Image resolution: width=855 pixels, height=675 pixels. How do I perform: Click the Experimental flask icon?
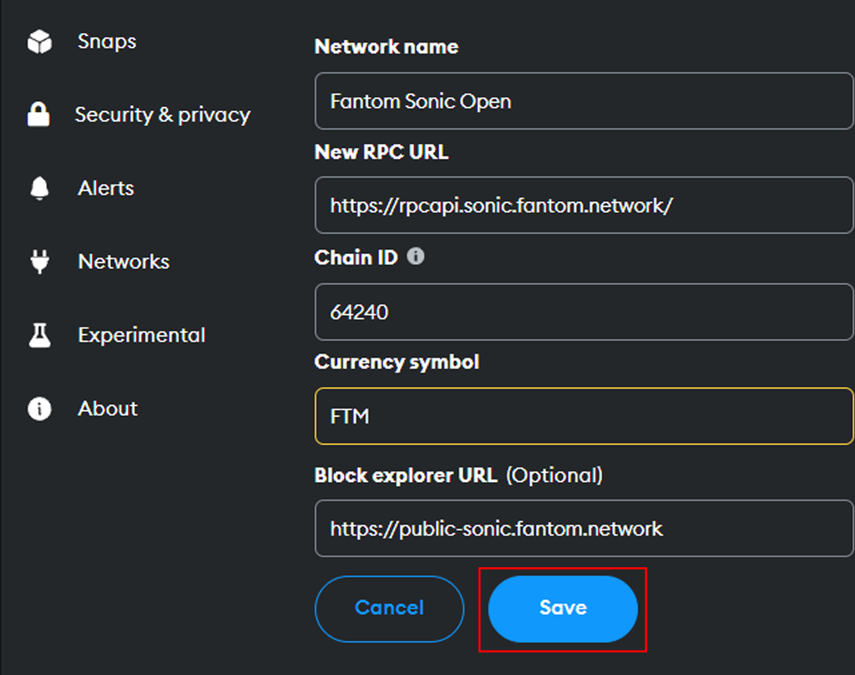tap(39, 335)
